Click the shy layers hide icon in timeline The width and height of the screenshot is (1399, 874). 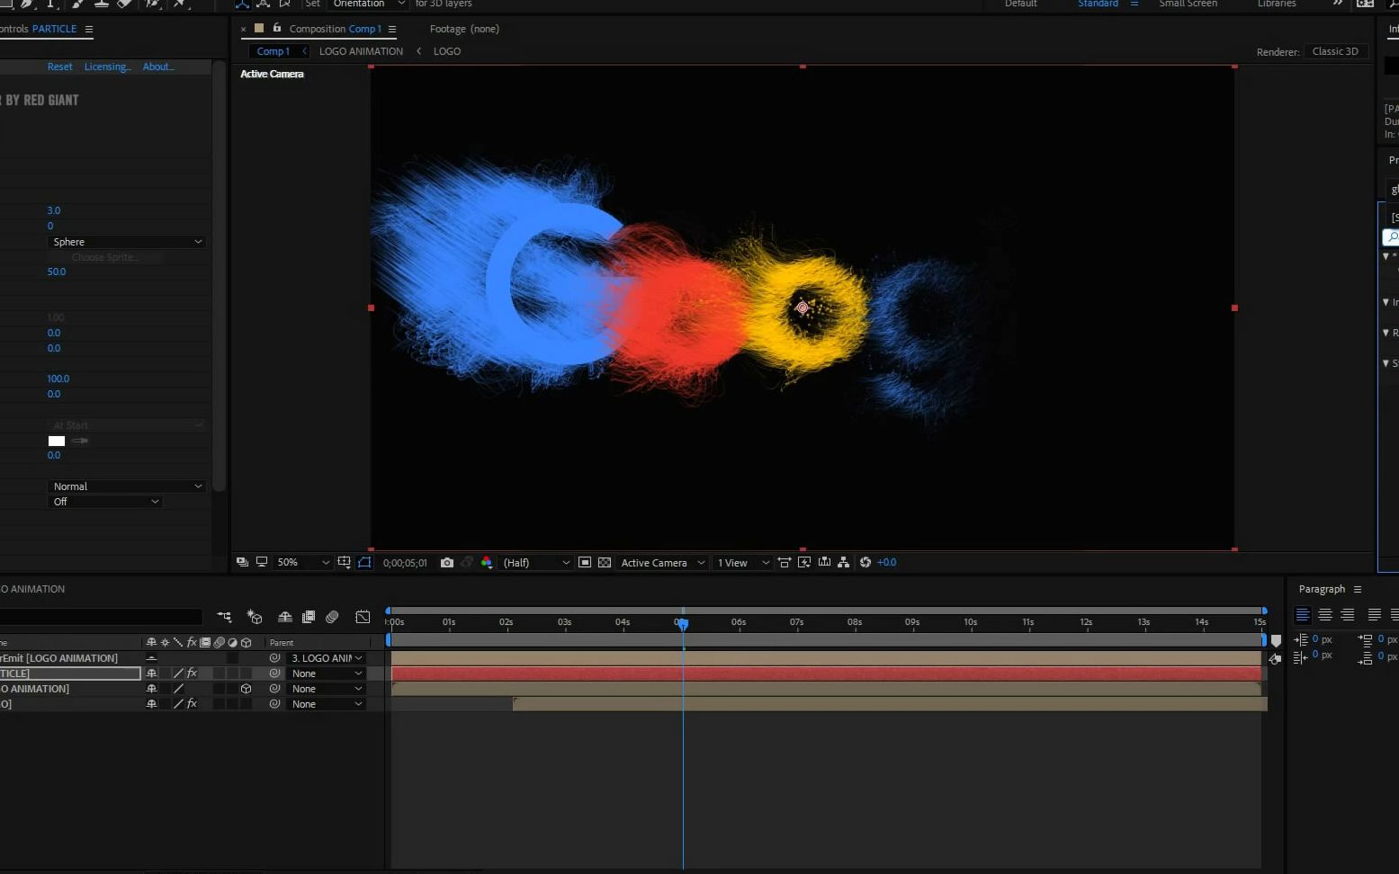tap(285, 617)
